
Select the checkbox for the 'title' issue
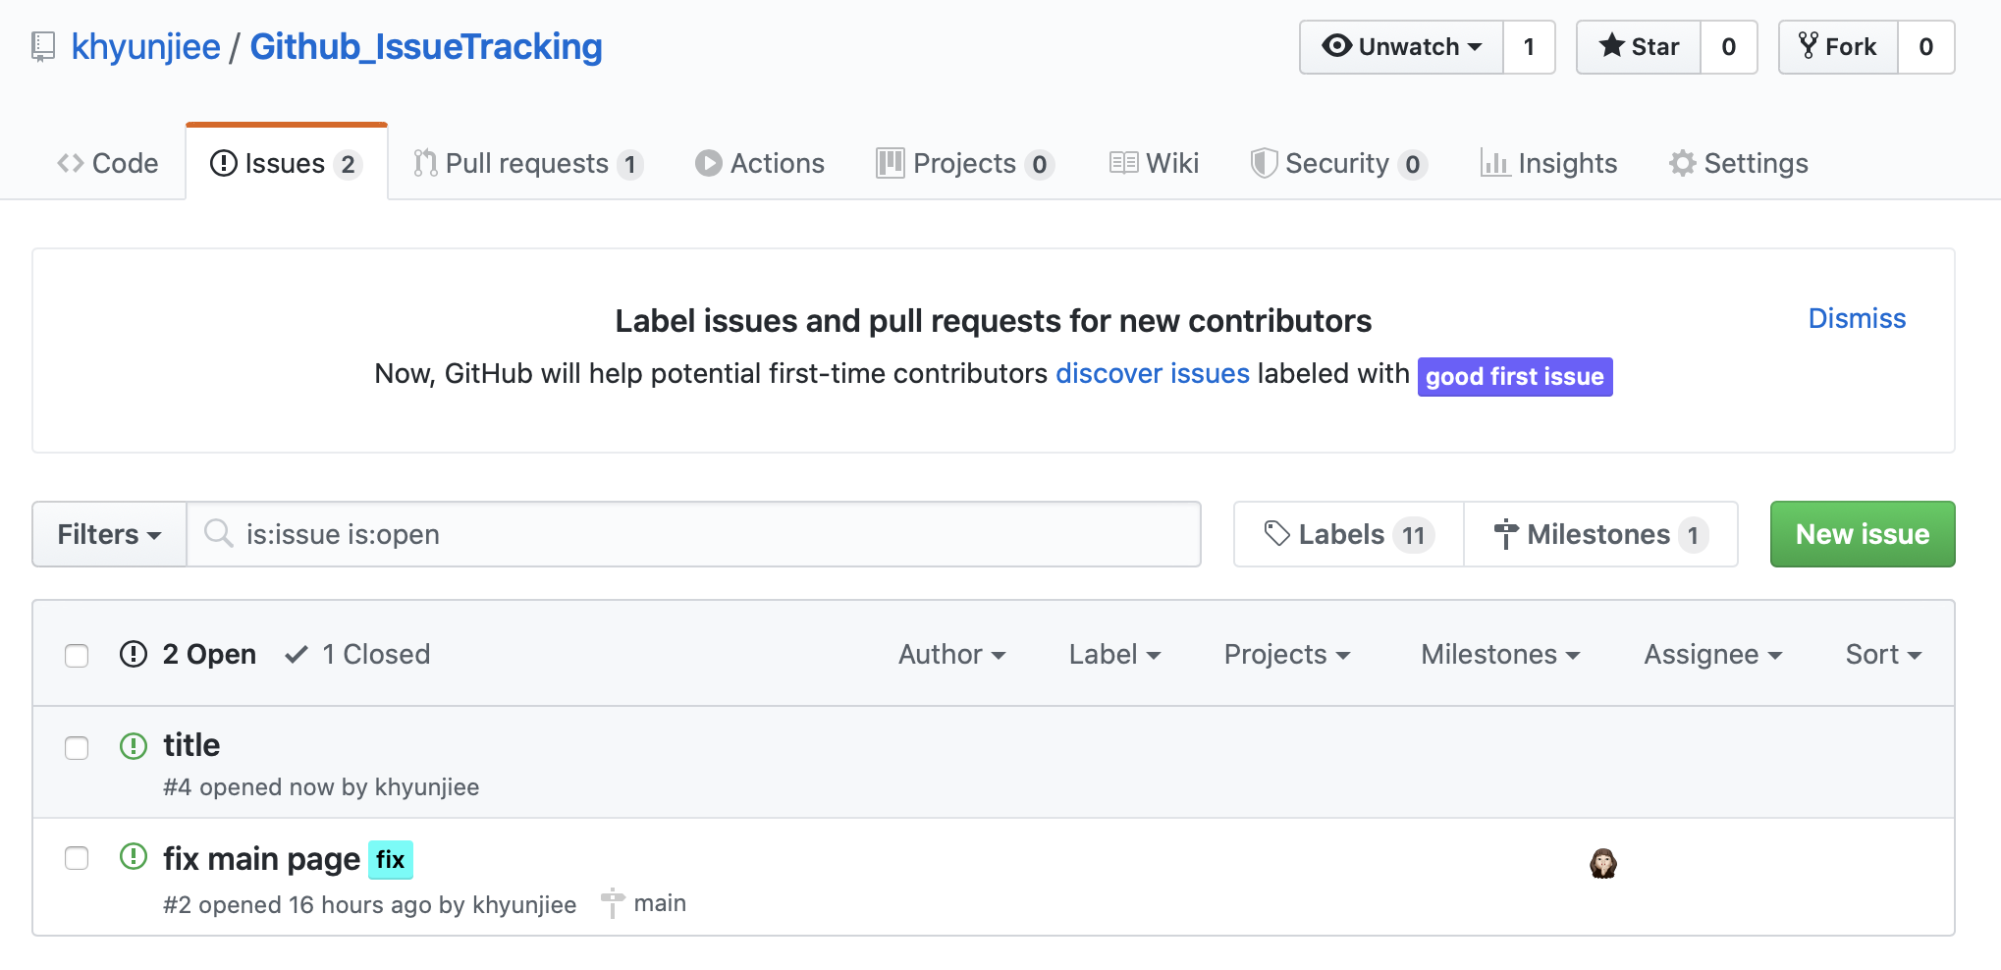[77, 747]
